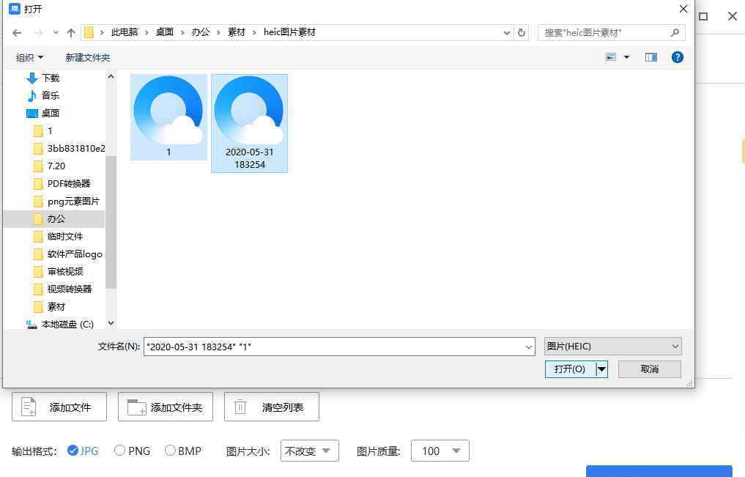Click the navigation tree up scroll arrow

[x=111, y=76]
